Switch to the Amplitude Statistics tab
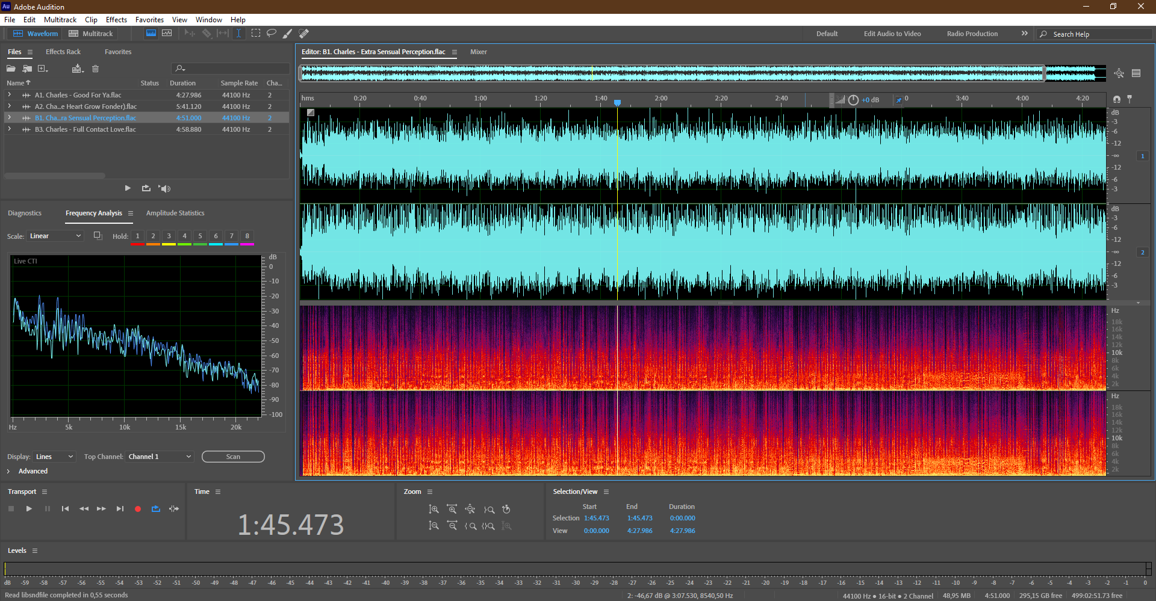1156x601 pixels. tap(175, 213)
